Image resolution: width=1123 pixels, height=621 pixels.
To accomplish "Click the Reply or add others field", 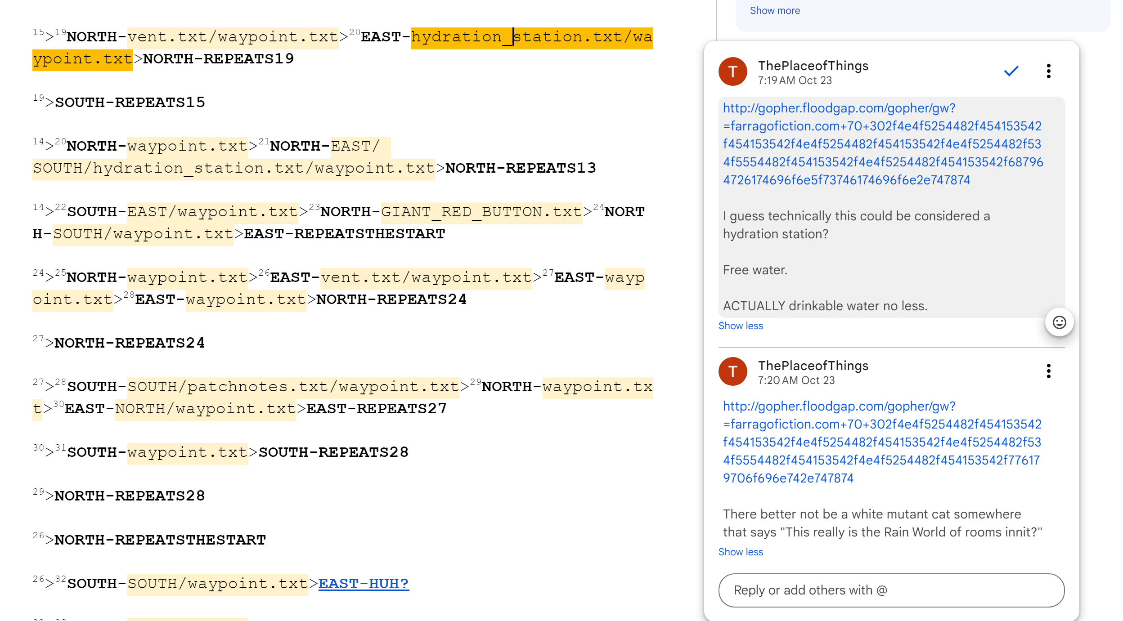I will [891, 590].
